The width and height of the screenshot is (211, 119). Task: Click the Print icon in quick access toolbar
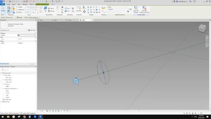[24, 1]
